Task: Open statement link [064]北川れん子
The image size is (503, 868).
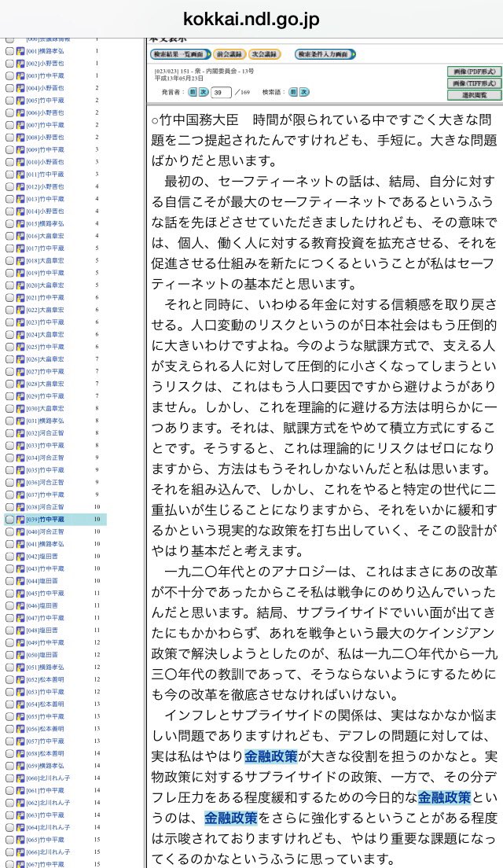Action: [x=48, y=828]
